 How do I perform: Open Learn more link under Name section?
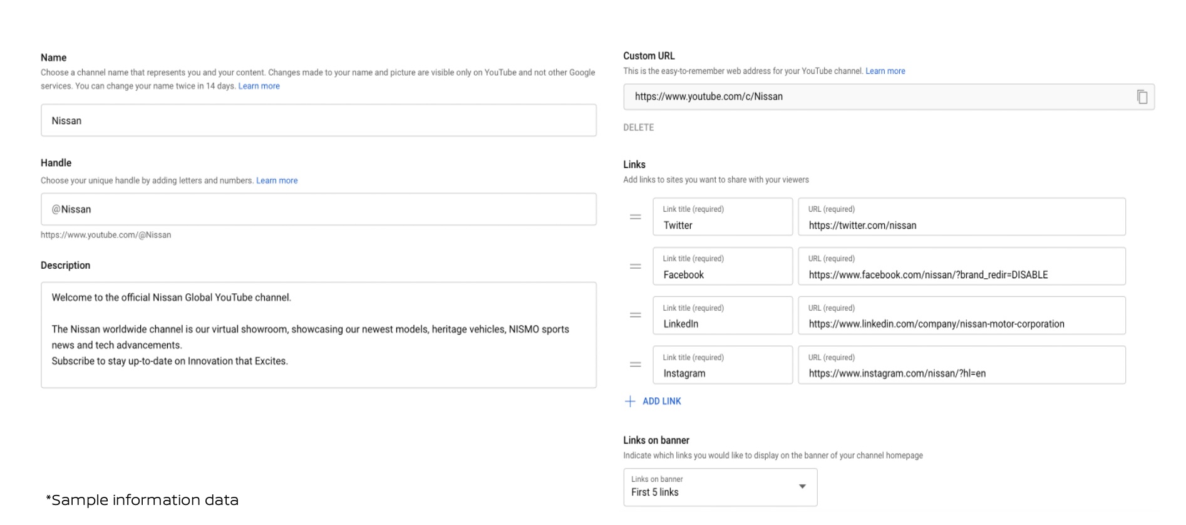coord(259,86)
